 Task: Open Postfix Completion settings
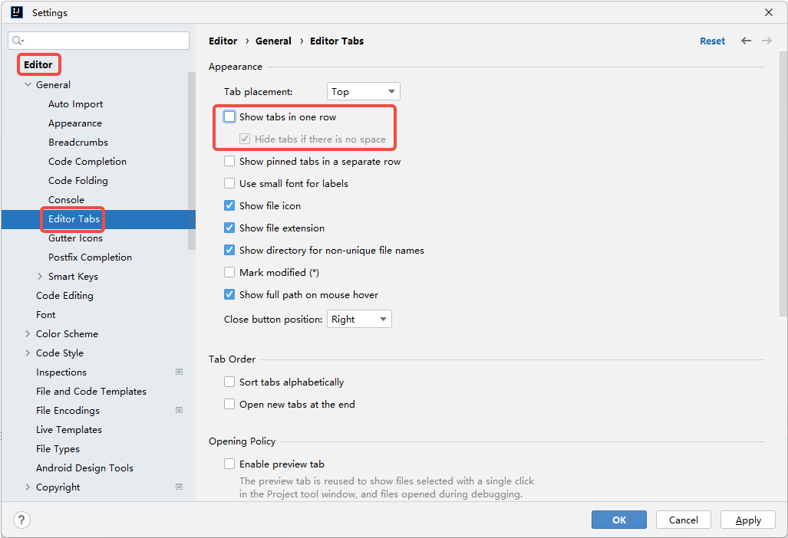(90, 257)
